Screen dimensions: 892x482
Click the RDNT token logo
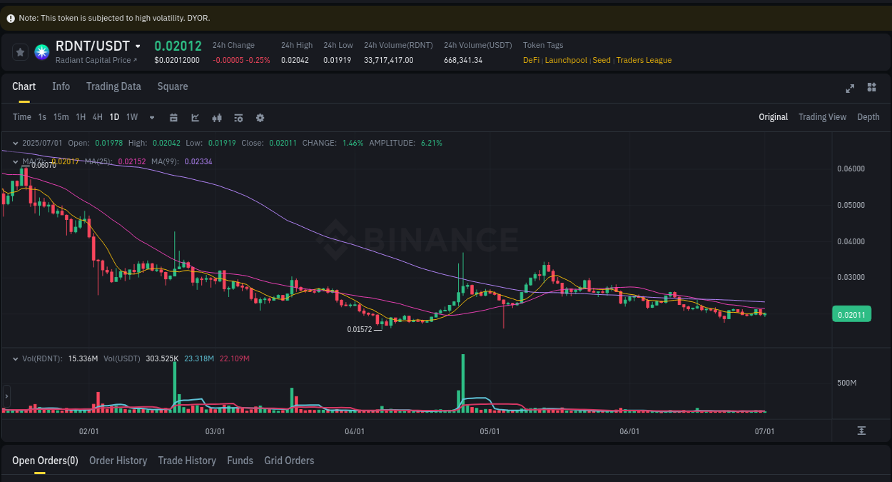(x=41, y=52)
